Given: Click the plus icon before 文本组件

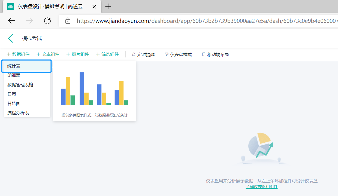Looking at the screenshot, I should point(38,54).
